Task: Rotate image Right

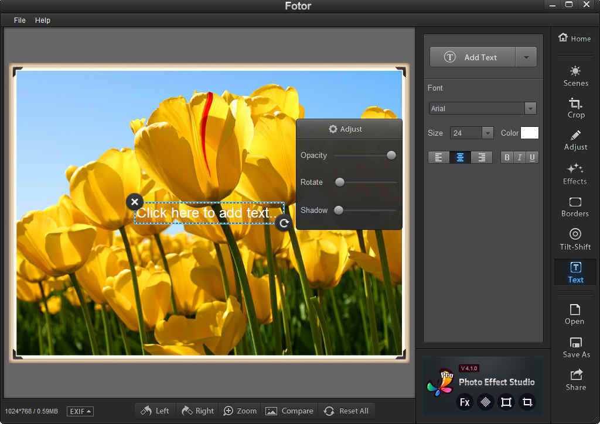Action: tap(197, 411)
